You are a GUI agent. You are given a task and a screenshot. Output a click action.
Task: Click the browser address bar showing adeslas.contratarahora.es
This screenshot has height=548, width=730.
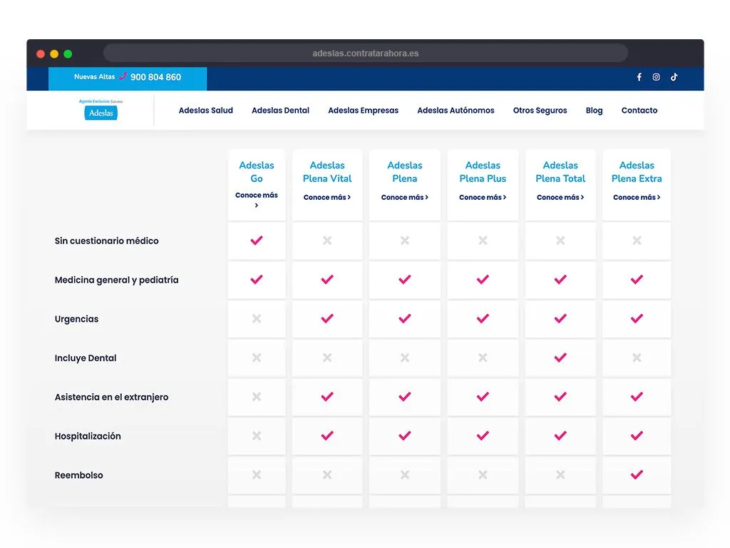[365, 54]
